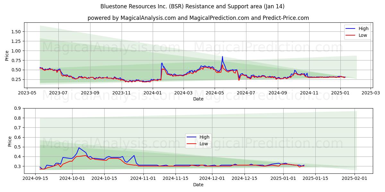The height and width of the screenshot is (192, 385).
Task: Click the 2023-07 date tick label
Action: click(x=58, y=92)
